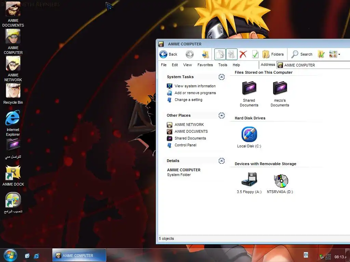Image resolution: width=350 pixels, height=262 pixels.
Task: Collapse the Details section
Action: click(x=221, y=161)
